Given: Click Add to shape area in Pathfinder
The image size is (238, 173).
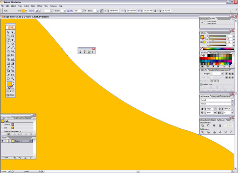Looking at the screenshot, I should click(x=202, y=125).
